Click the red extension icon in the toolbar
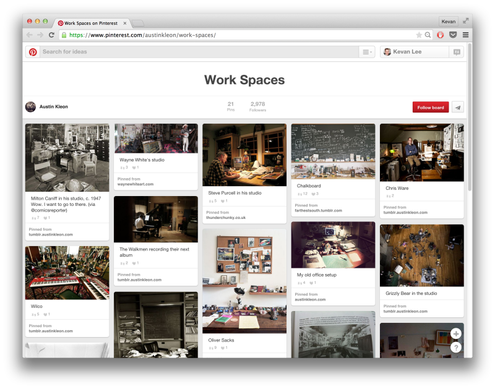The width and height of the screenshot is (495, 389). [x=440, y=35]
